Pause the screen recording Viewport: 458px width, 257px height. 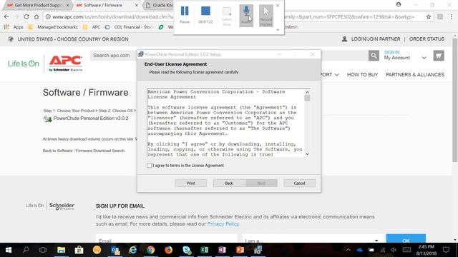pos(185,15)
